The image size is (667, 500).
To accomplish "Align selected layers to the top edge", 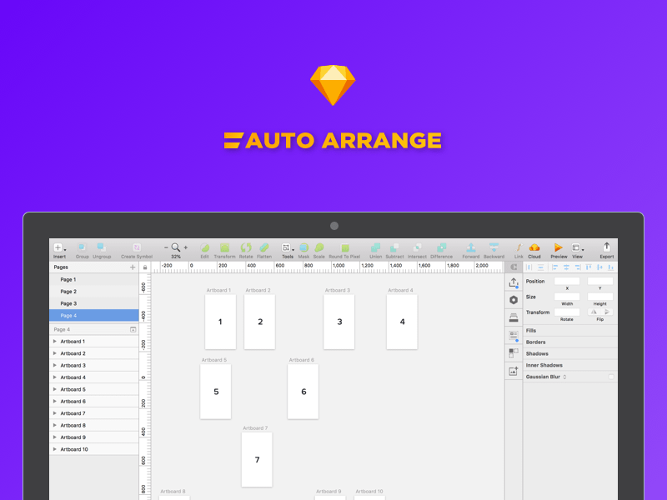I will pos(589,267).
